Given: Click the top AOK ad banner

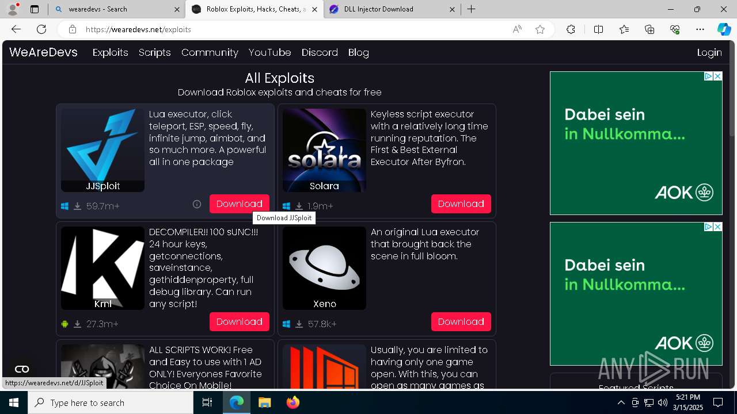Looking at the screenshot, I should pyautogui.click(x=636, y=143).
